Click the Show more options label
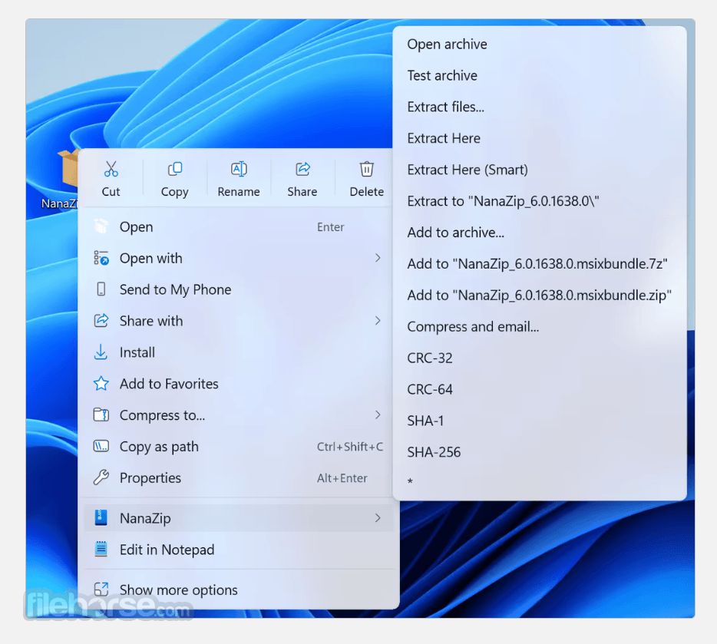The height and width of the screenshot is (644, 717). [179, 590]
